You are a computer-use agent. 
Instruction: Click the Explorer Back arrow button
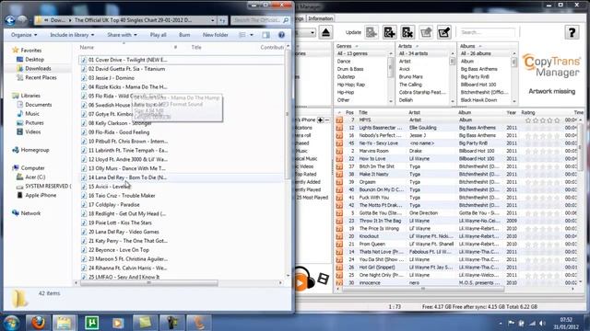(x=10, y=20)
